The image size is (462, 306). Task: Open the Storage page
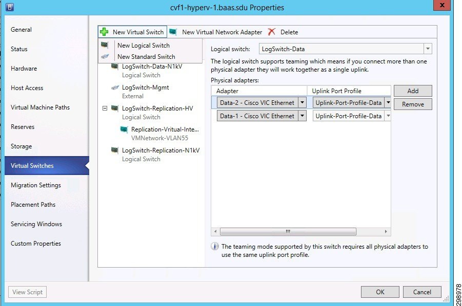click(21, 146)
